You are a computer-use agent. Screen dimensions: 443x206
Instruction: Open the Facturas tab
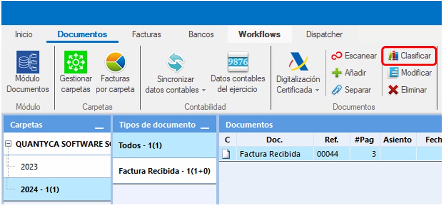tap(146, 34)
